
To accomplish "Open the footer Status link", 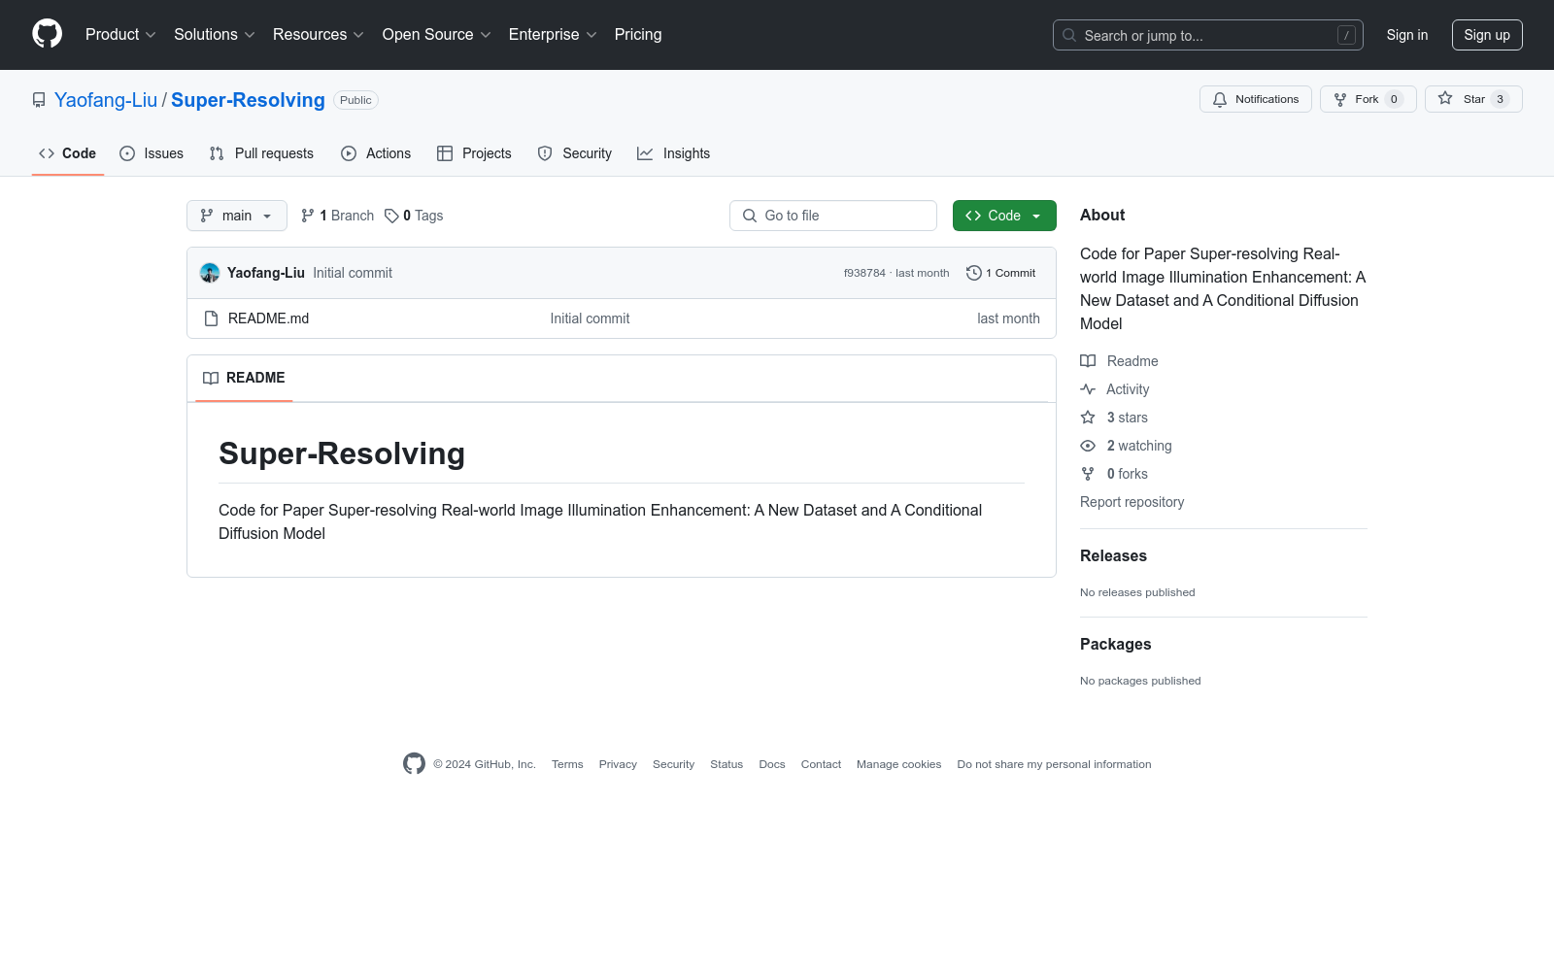I will pyautogui.click(x=726, y=764).
